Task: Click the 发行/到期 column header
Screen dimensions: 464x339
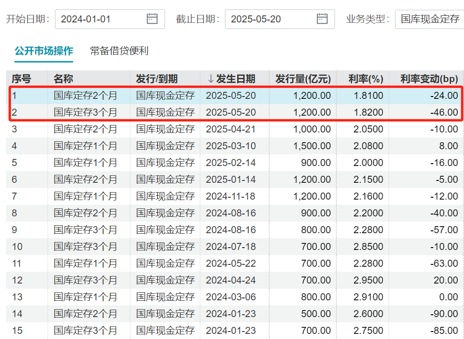Action: (x=157, y=79)
